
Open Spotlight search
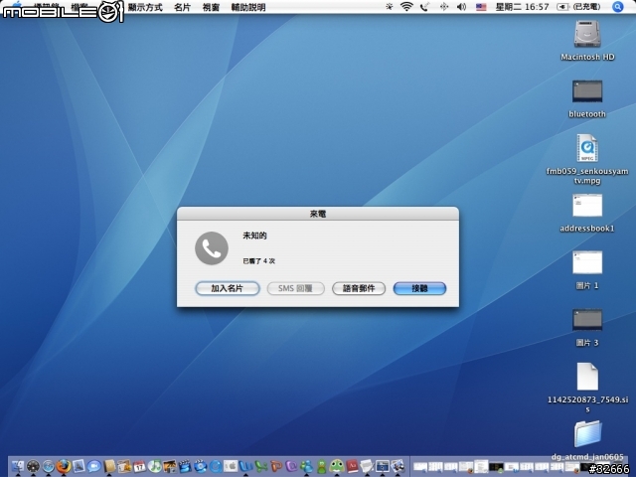tap(618, 7)
